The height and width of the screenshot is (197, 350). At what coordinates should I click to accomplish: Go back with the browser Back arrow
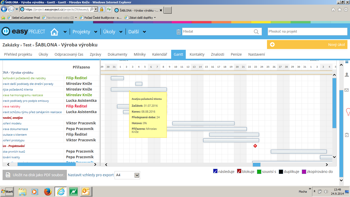point(4,9)
